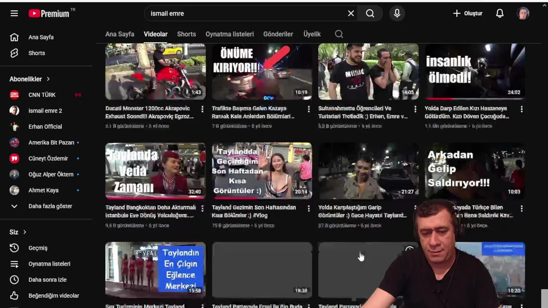
Task: Open the loading 18:38 video thumbnail
Action: click(262, 270)
